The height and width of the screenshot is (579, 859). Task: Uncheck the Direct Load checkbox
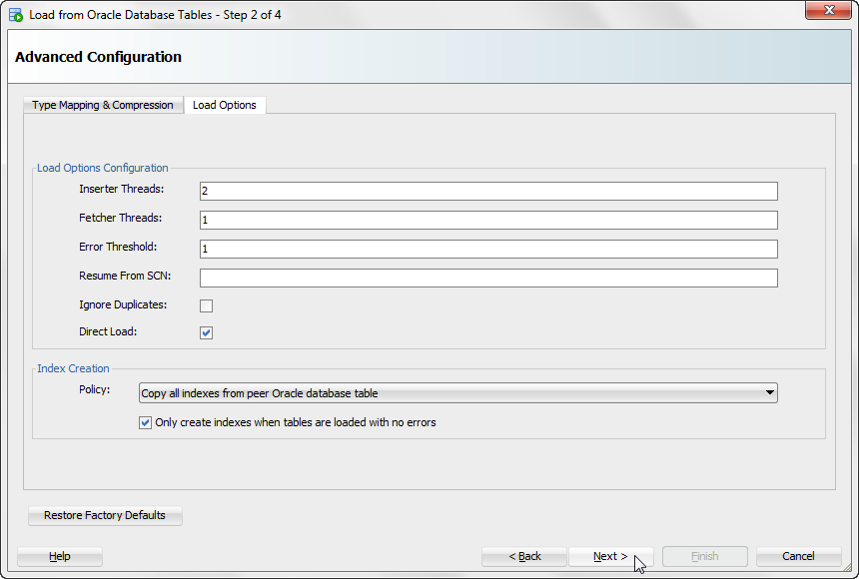coord(206,332)
